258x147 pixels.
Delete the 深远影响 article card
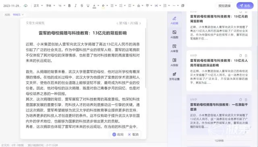tap(246, 55)
